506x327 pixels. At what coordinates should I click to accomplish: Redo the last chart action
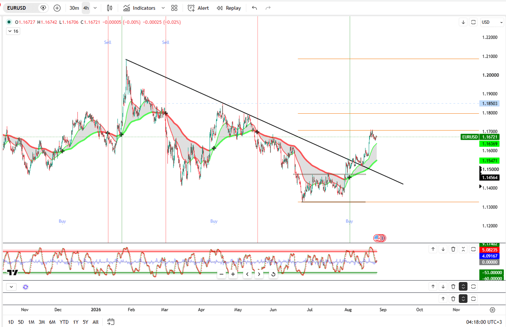(x=268, y=8)
